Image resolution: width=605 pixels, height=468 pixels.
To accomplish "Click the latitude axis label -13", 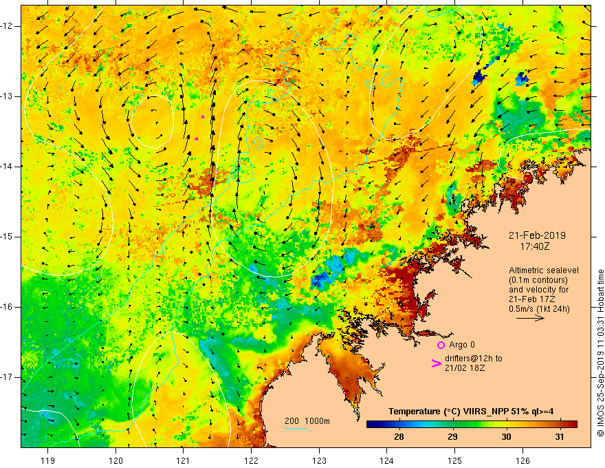I will 7,96.
